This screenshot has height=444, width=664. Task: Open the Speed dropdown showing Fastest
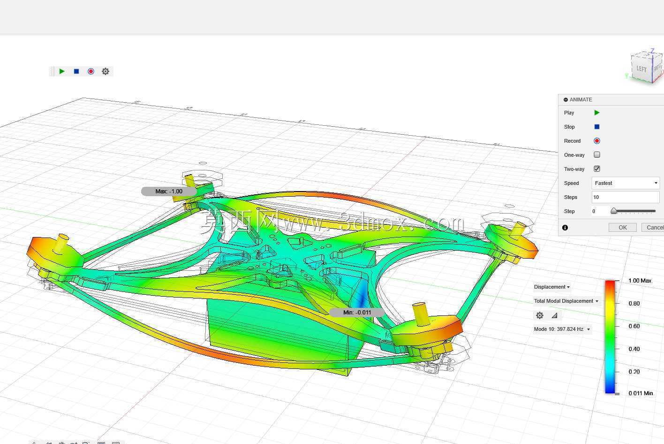(x=626, y=183)
